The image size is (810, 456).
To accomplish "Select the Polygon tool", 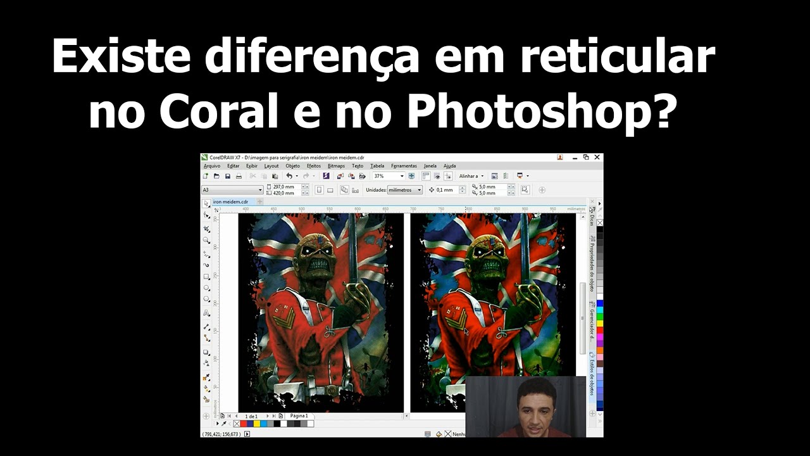I will 206,299.
